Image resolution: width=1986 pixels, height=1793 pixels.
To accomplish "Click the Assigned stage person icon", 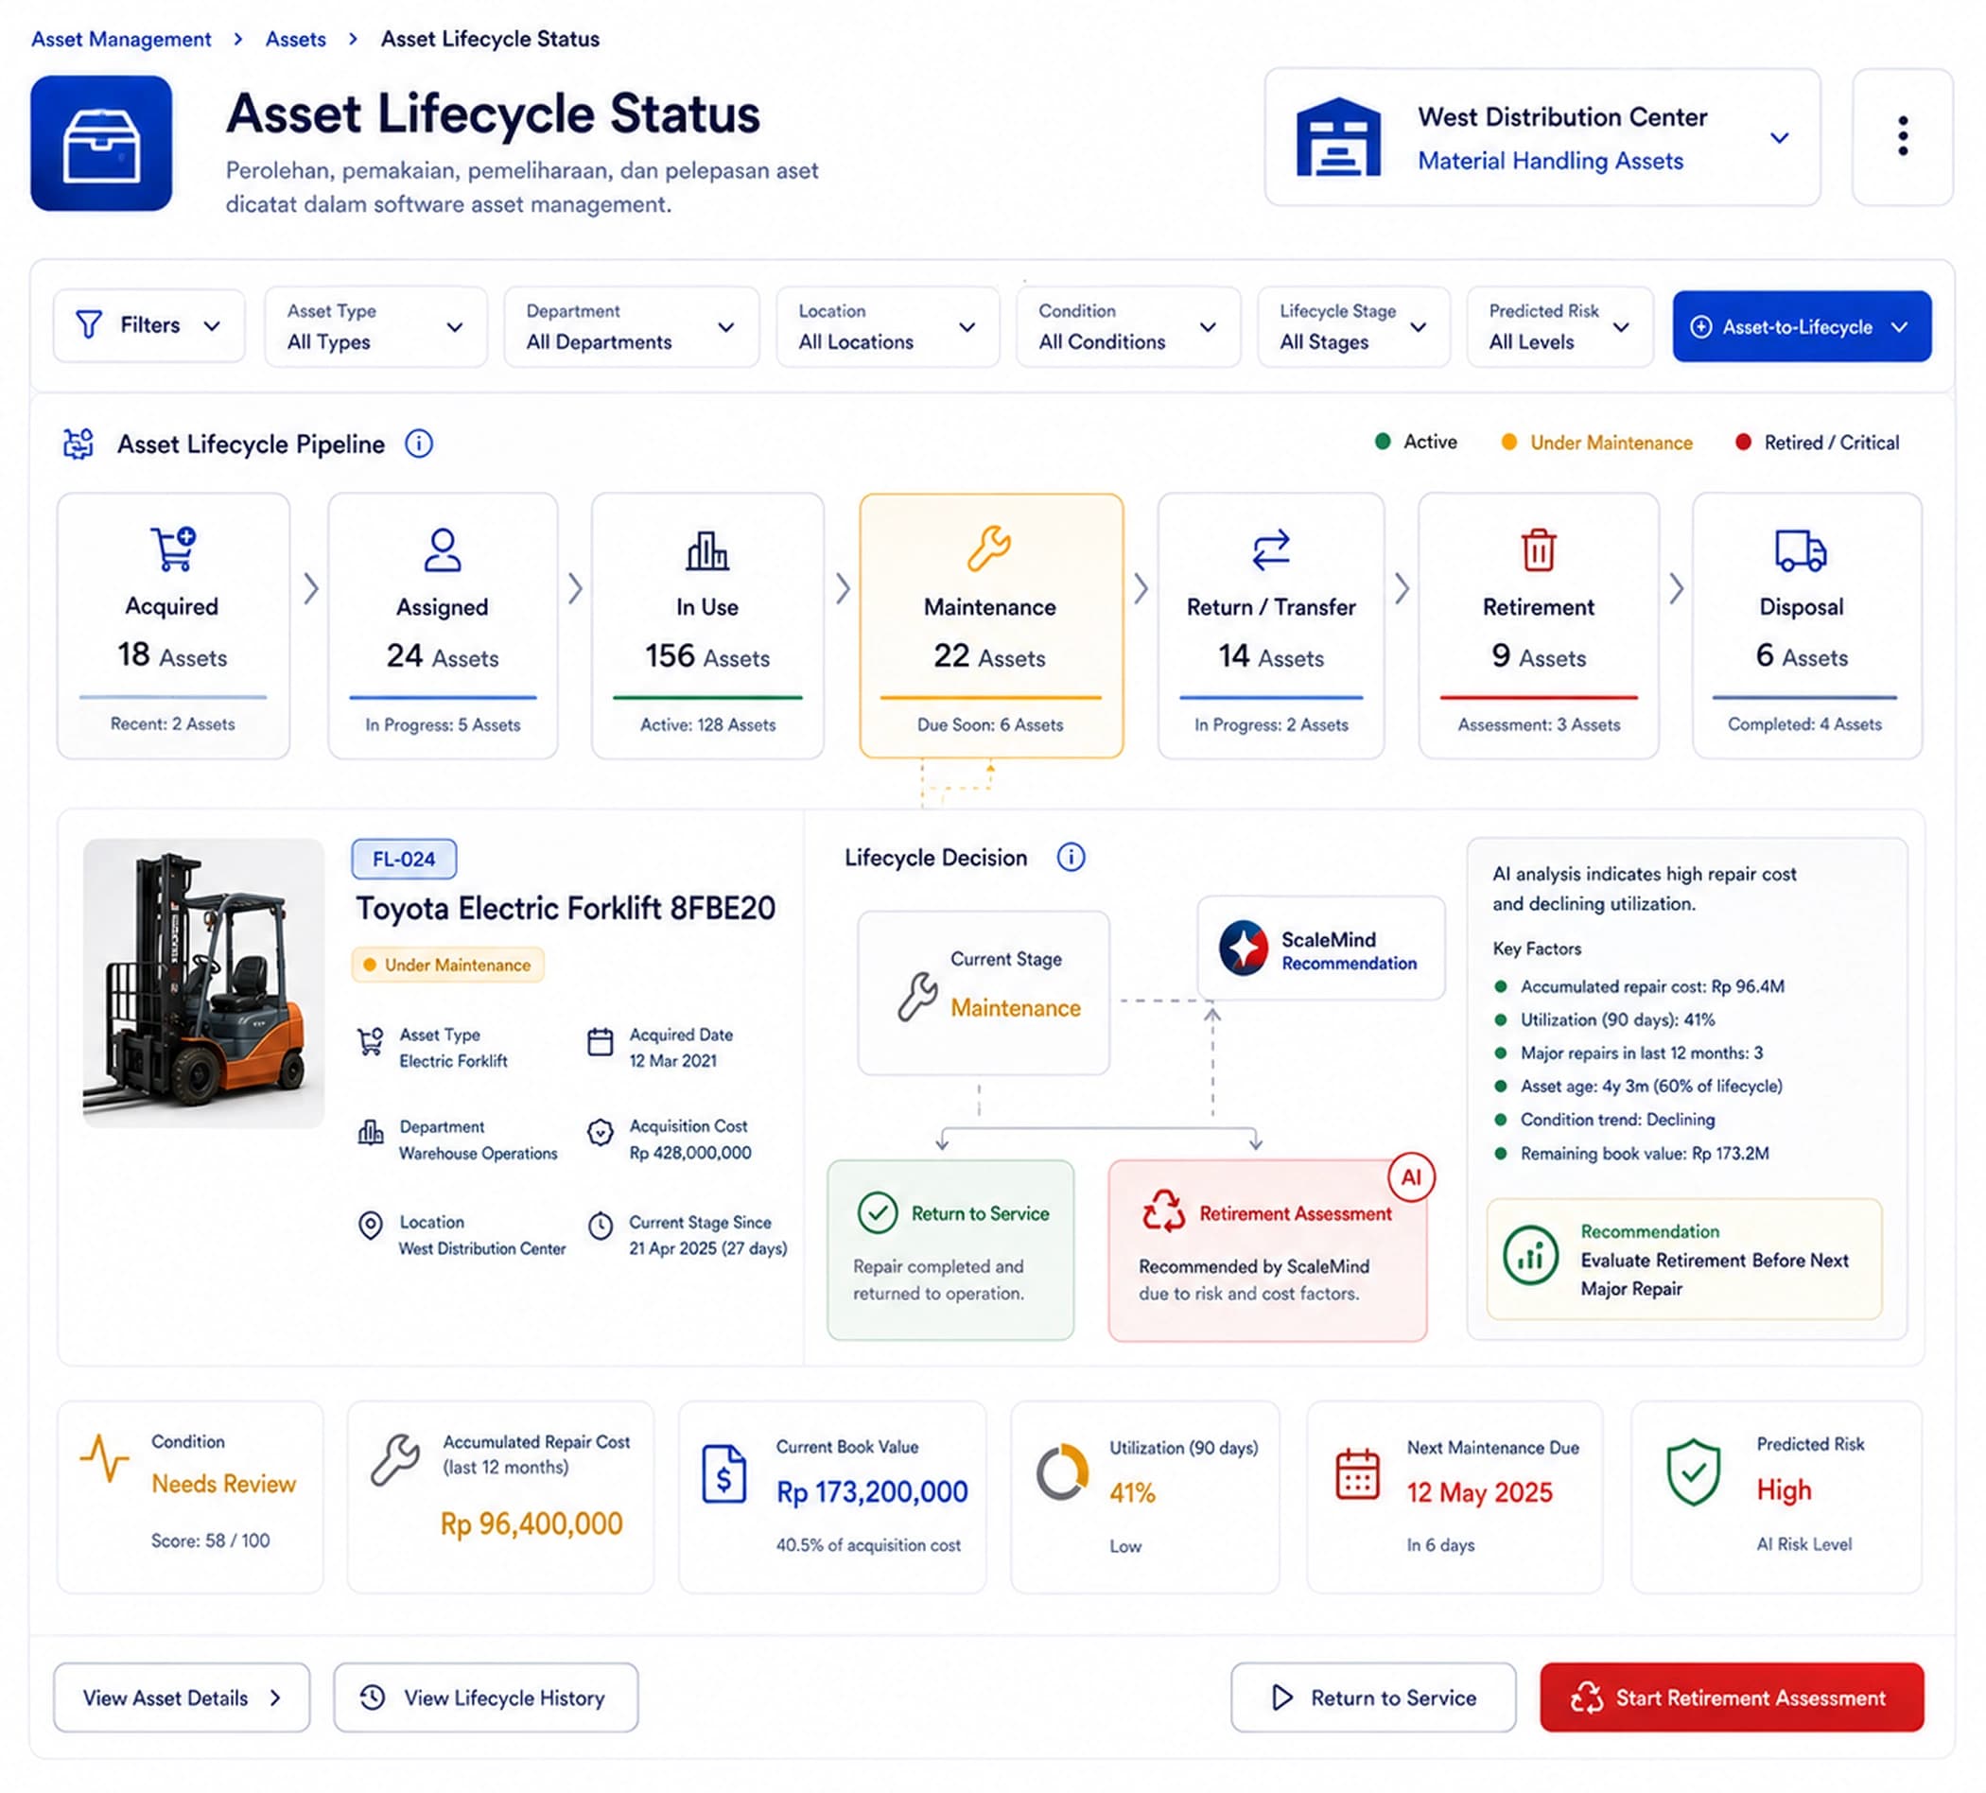I will (443, 549).
